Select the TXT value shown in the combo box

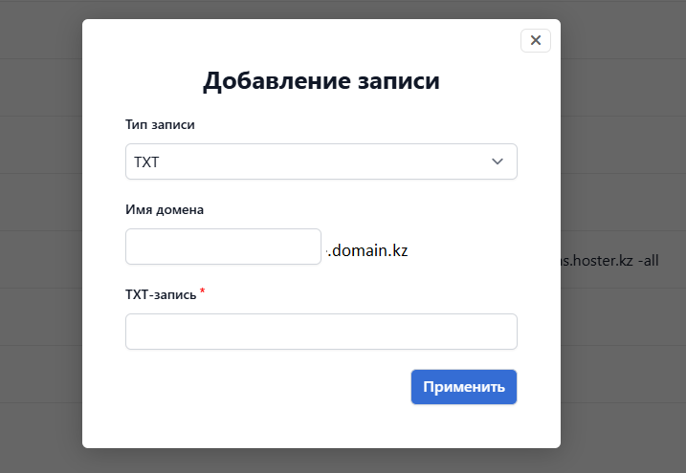(x=147, y=162)
